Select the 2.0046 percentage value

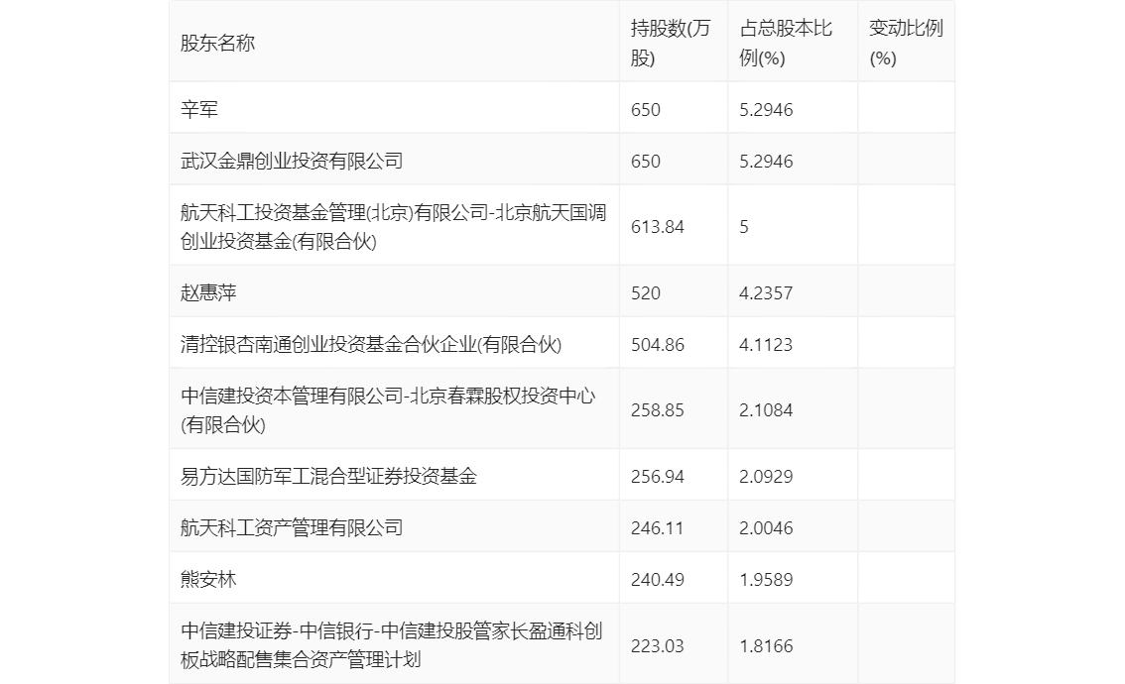(x=766, y=528)
